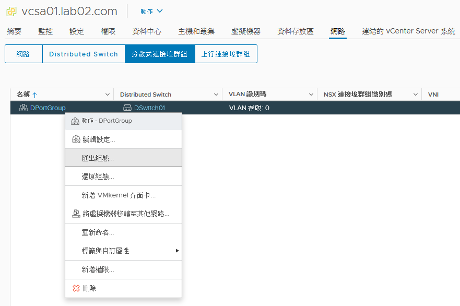Screen dimensions: 460x306
Task: Switch to the 摘要 tab
Action: tap(14, 31)
